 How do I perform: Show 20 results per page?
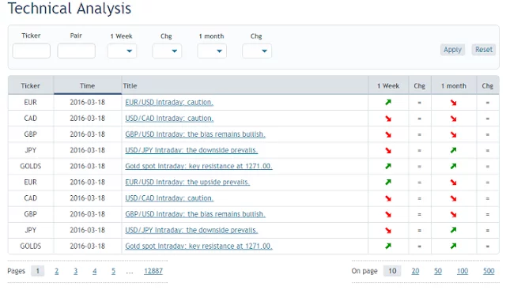415,271
